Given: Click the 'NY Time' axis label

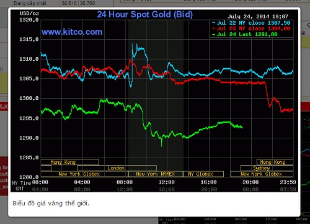Looking at the screenshot, I should point(22,183).
